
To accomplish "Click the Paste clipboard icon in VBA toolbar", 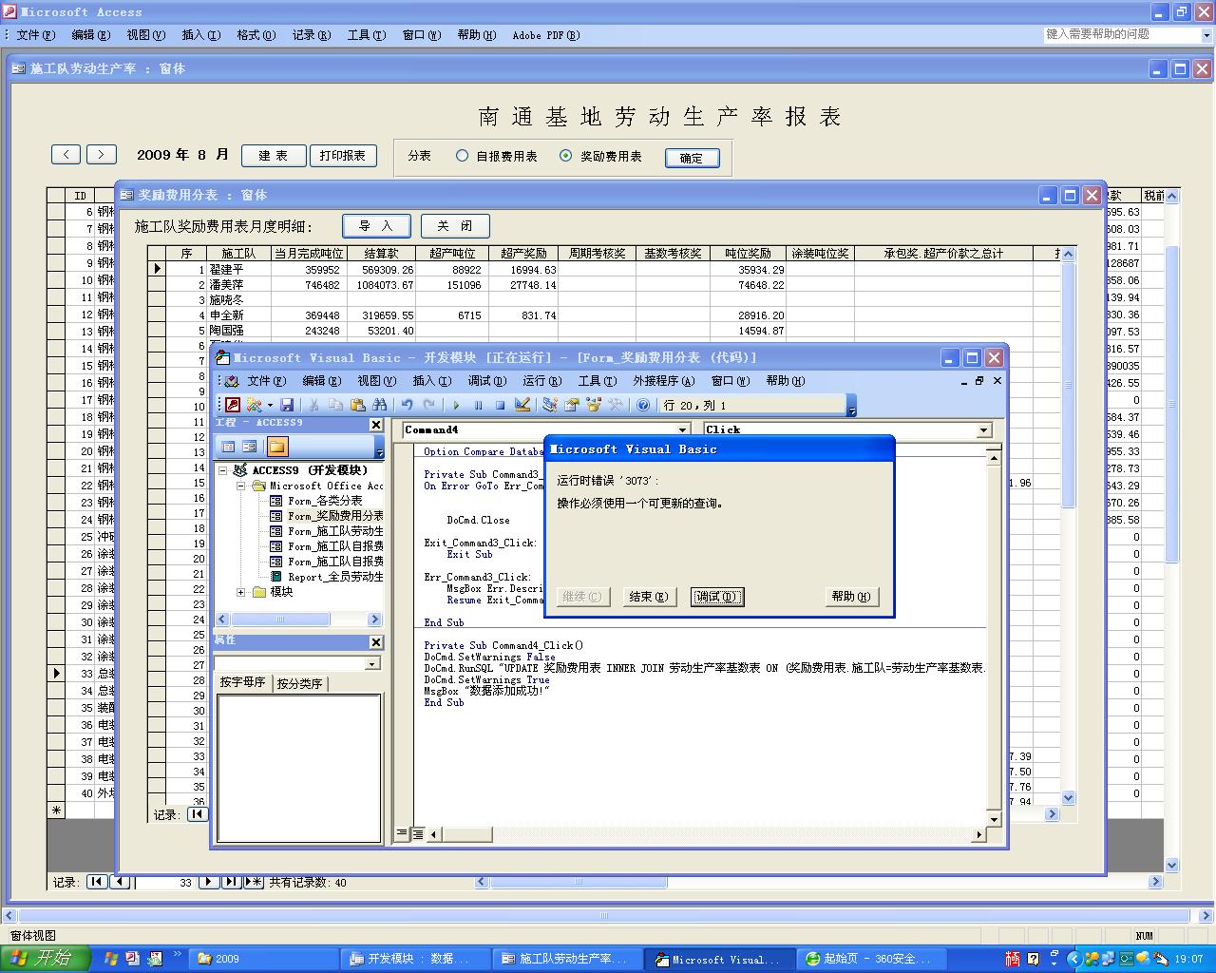I will tap(357, 405).
